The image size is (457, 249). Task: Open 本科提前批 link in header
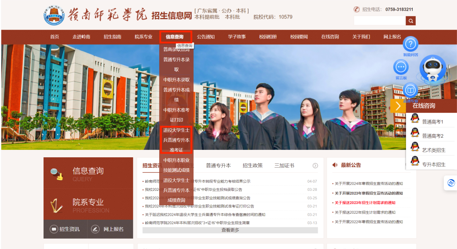207,17
